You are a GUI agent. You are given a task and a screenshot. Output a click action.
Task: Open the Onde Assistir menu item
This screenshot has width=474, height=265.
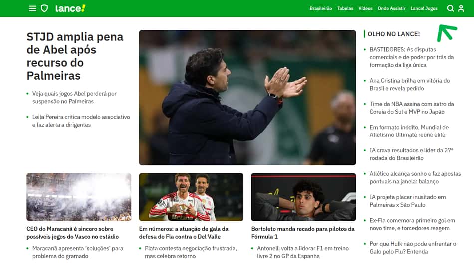(x=392, y=8)
